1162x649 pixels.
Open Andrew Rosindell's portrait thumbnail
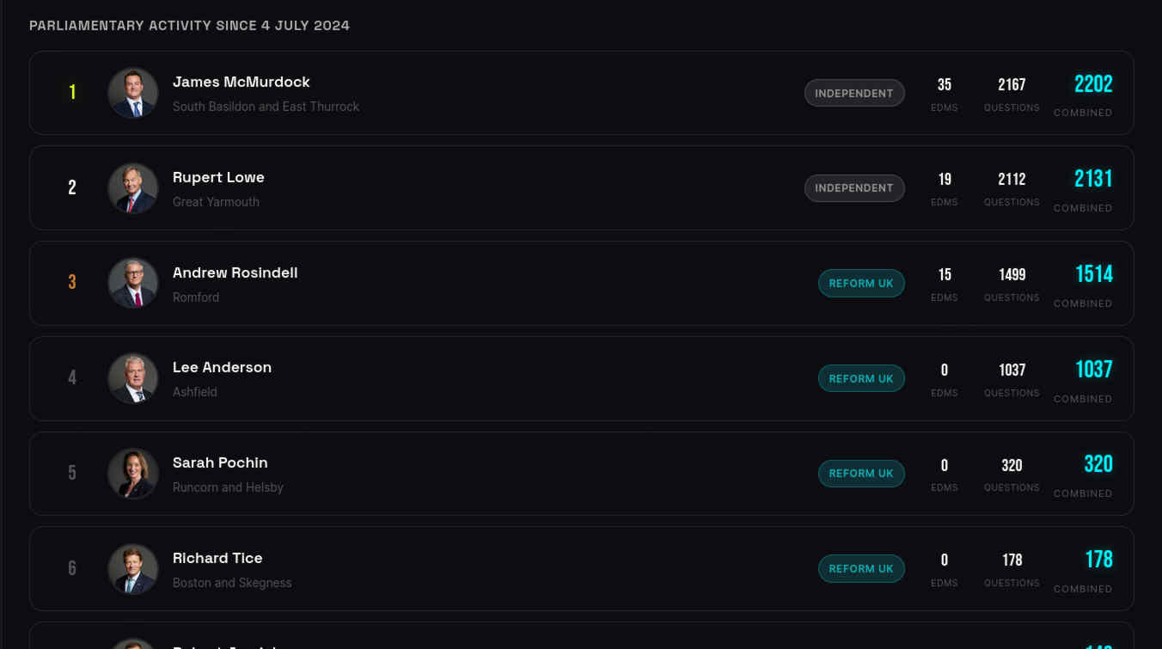(x=133, y=283)
